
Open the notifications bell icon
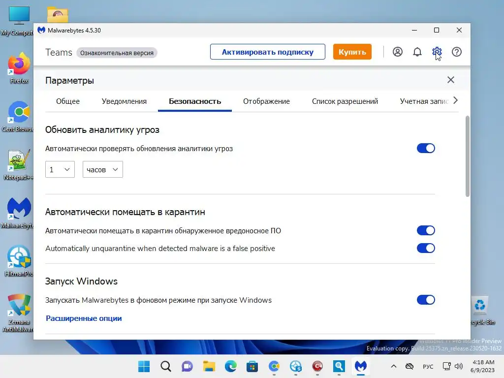click(x=417, y=52)
